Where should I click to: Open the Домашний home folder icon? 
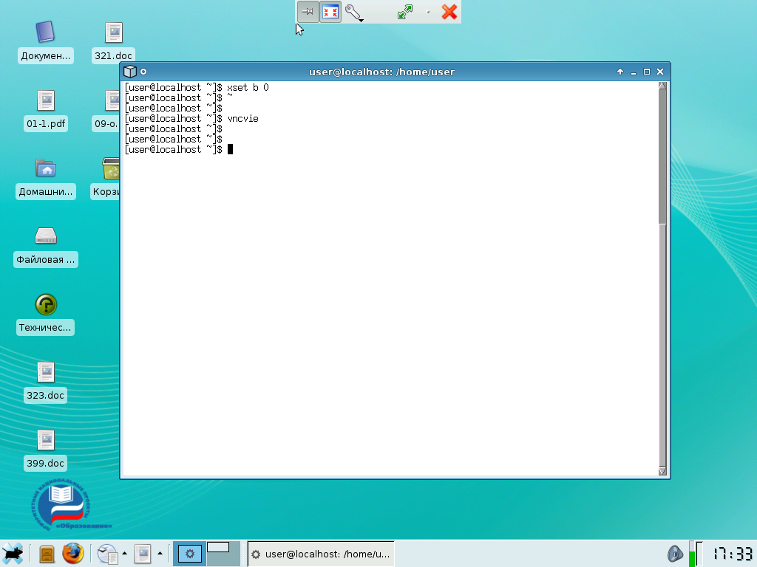pyautogui.click(x=45, y=169)
